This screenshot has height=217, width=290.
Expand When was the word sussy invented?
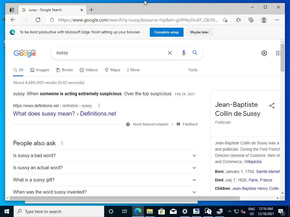105,192
